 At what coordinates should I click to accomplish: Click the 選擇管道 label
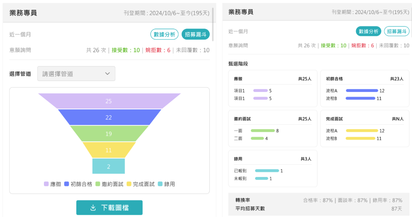[20, 74]
